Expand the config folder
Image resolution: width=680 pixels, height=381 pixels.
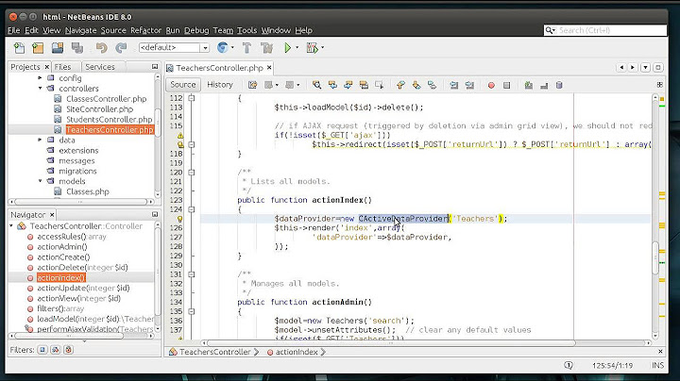pyautogui.click(x=40, y=78)
